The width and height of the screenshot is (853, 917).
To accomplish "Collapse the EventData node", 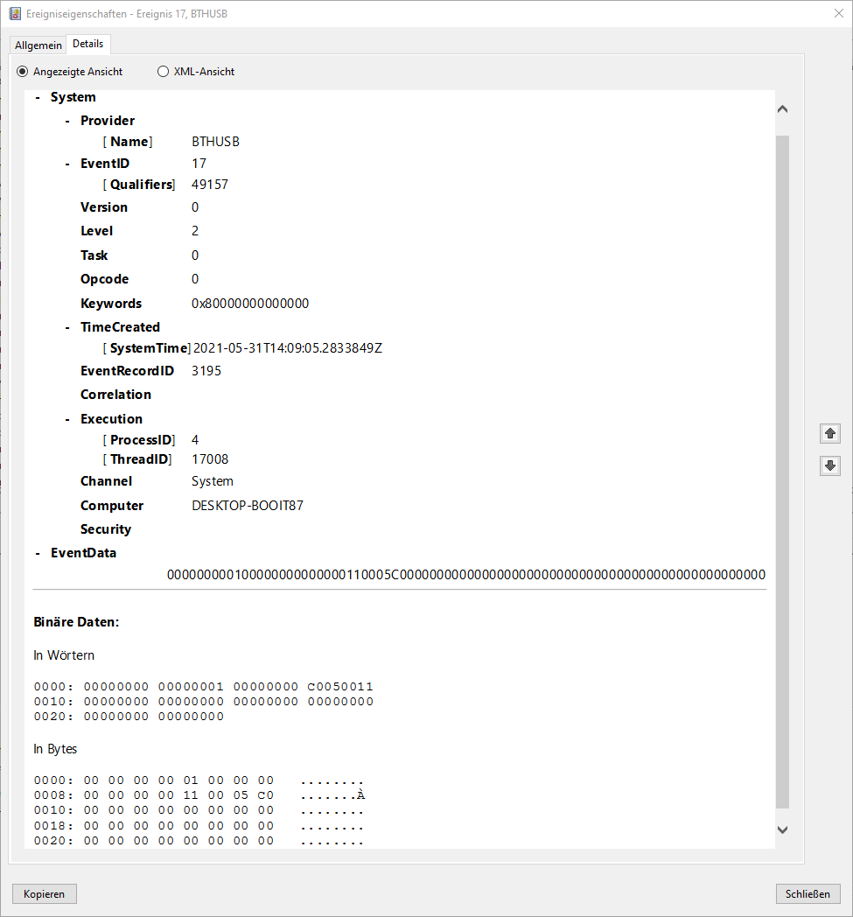I will point(38,553).
